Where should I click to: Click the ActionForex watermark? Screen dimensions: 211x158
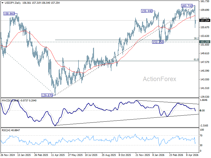(160, 79)
